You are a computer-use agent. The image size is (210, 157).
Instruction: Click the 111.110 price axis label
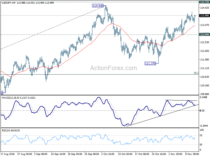coord(204,68)
